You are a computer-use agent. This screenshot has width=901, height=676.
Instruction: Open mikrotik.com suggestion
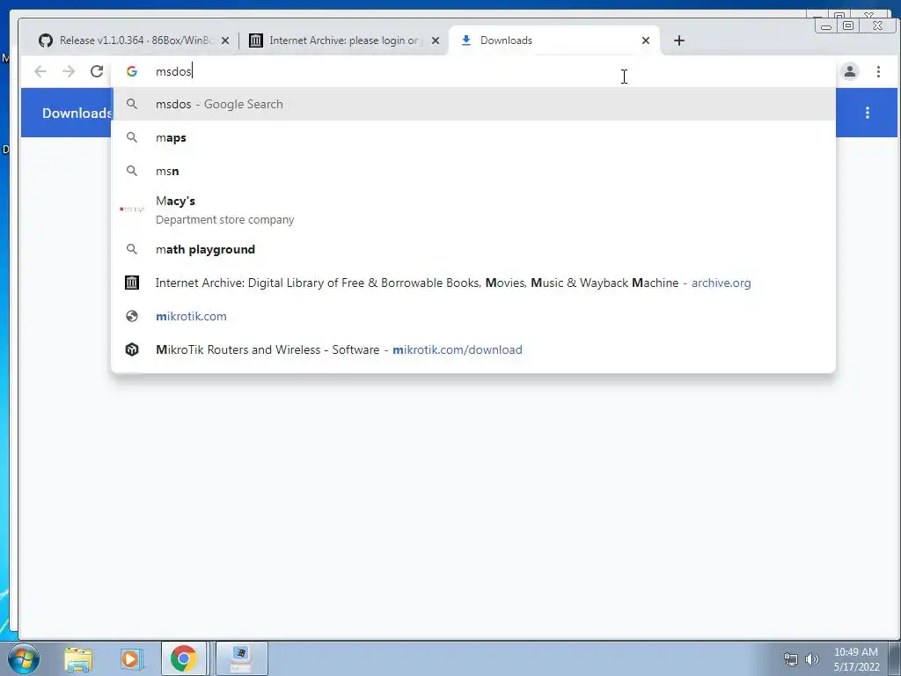(x=473, y=316)
